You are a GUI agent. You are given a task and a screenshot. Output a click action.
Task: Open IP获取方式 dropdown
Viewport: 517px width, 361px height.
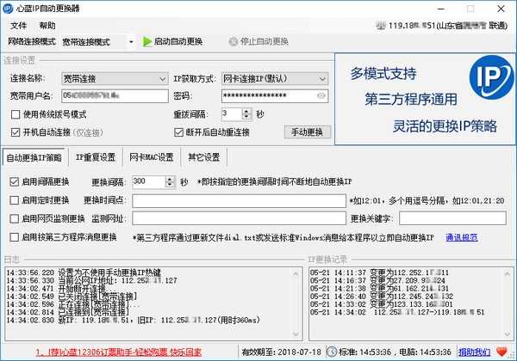pyautogui.click(x=275, y=78)
